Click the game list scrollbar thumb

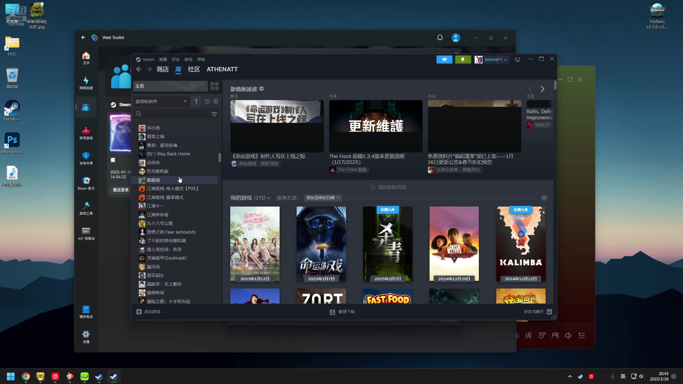219,158
